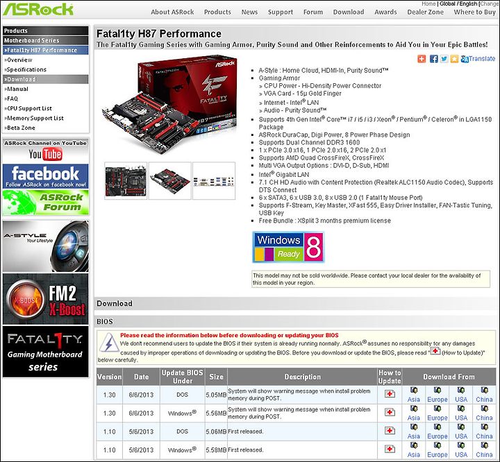Open the Facebook follow banner
The height and width of the screenshot is (462, 500).
point(46,176)
